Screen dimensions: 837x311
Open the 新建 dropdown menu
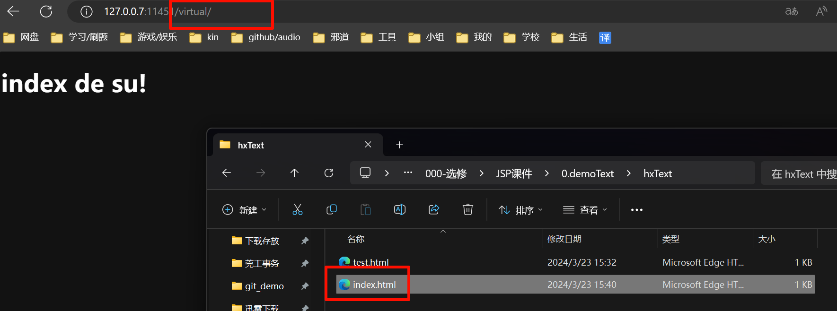[245, 210]
